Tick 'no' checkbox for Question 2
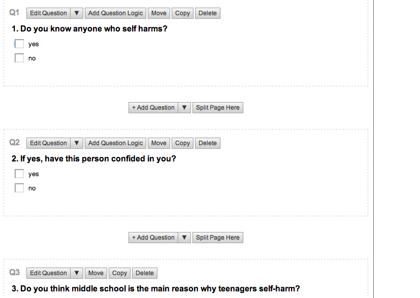Screen dimensions: 420x298 (19, 188)
